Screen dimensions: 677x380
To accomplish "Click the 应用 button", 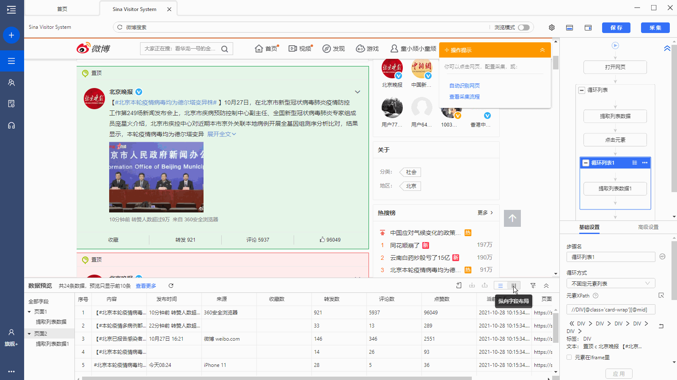I will pos(619,374).
